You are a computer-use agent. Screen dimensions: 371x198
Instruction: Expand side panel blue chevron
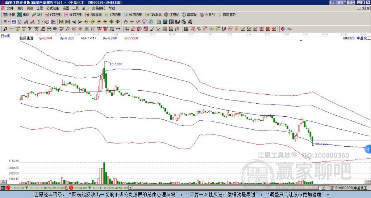368,149
